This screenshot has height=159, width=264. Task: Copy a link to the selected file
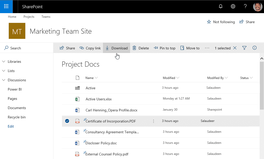click(x=90, y=48)
